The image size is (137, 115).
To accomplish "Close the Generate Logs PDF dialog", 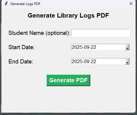I will coord(131,4).
